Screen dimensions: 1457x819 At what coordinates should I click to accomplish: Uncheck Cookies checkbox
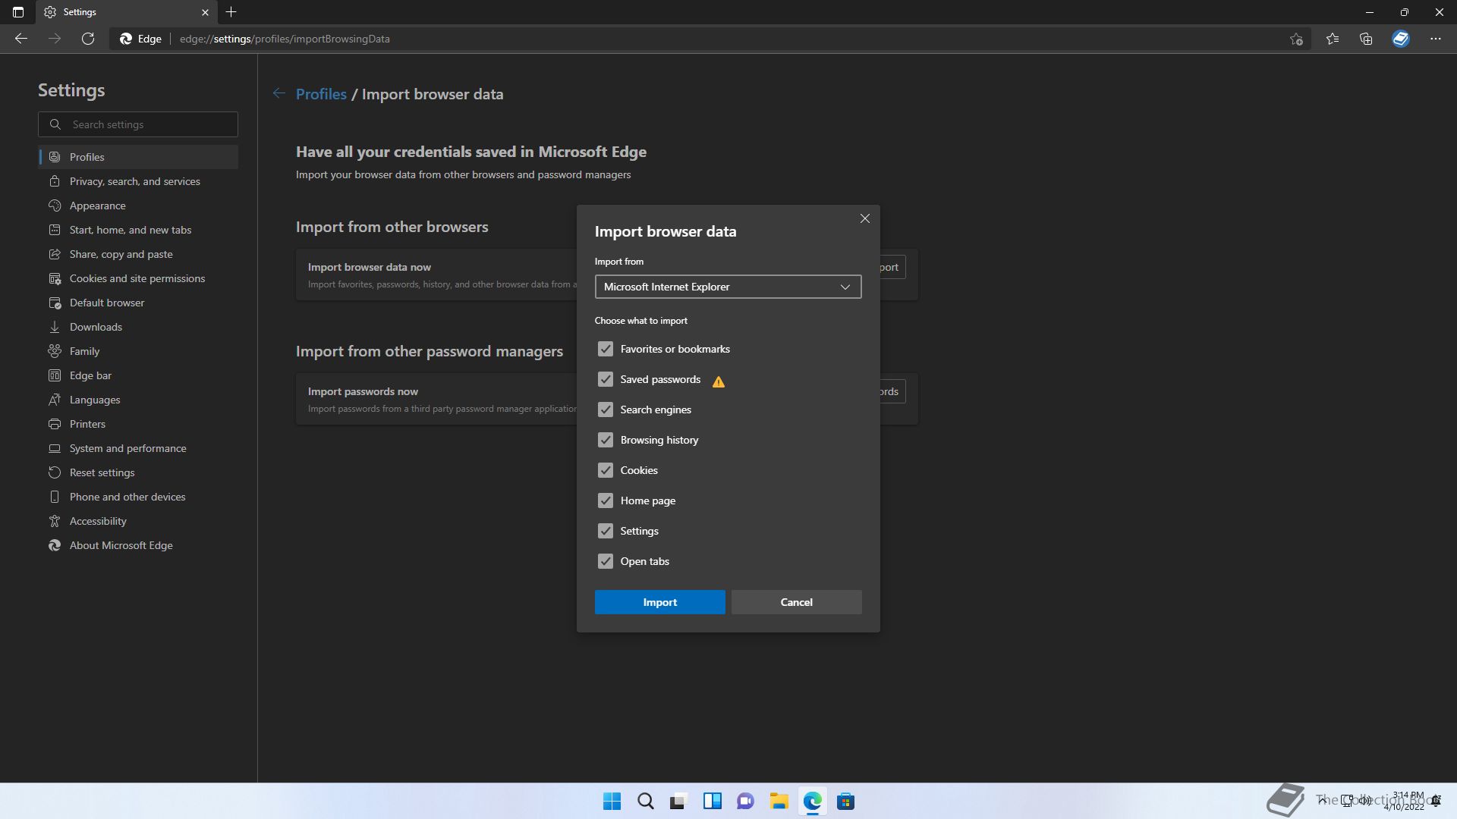tap(605, 470)
